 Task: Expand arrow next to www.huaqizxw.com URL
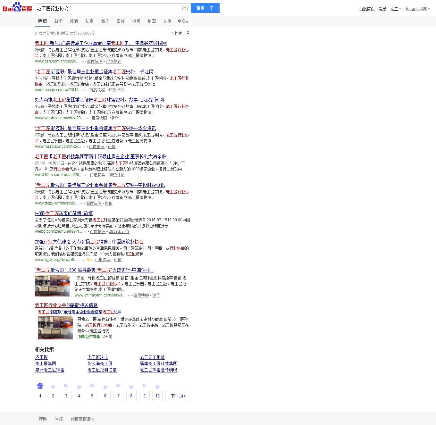tap(84, 147)
